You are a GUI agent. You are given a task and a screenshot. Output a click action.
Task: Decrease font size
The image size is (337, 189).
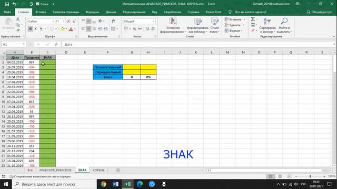point(74,21)
